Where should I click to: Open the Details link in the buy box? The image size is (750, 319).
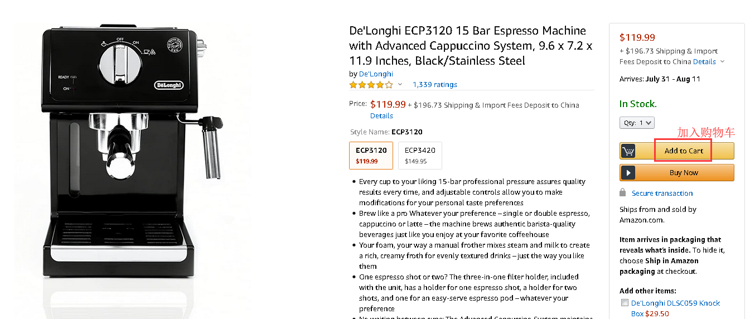click(704, 62)
